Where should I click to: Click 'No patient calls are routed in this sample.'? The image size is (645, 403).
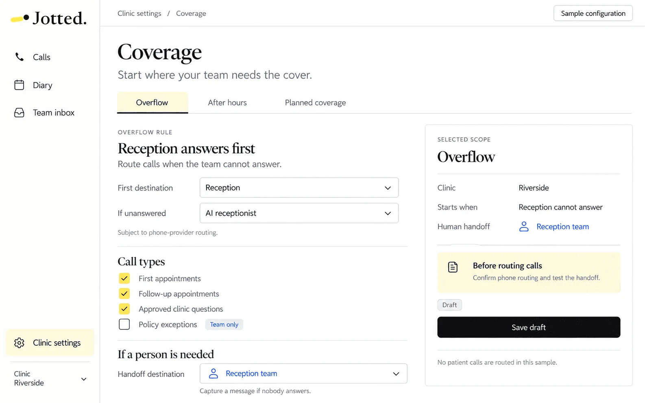click(x=497, y=362)
